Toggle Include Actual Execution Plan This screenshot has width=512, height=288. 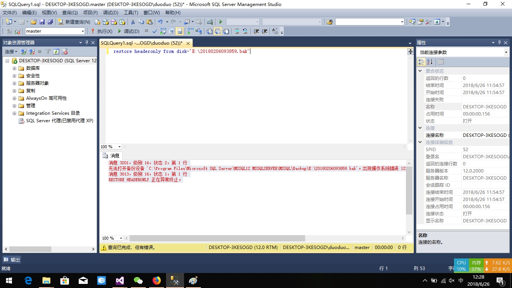tap(190, 31)
